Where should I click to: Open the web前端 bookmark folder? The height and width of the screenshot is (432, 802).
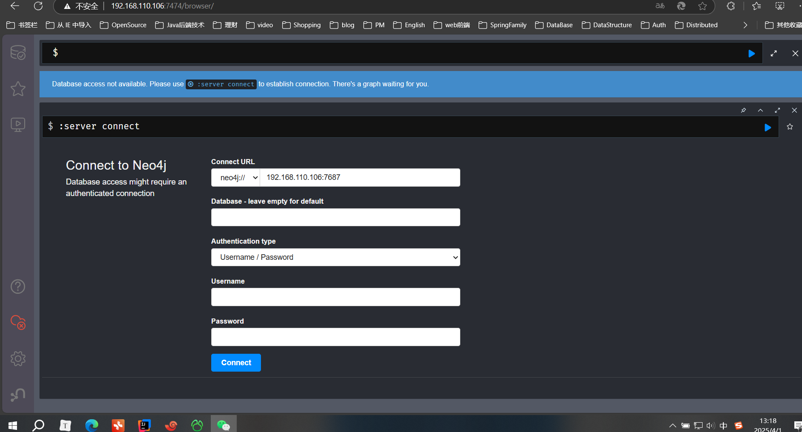click(x=452, y=25)
